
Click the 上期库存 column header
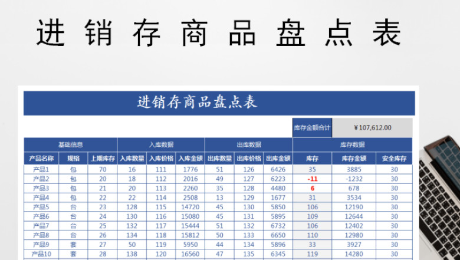coord(103,159)
